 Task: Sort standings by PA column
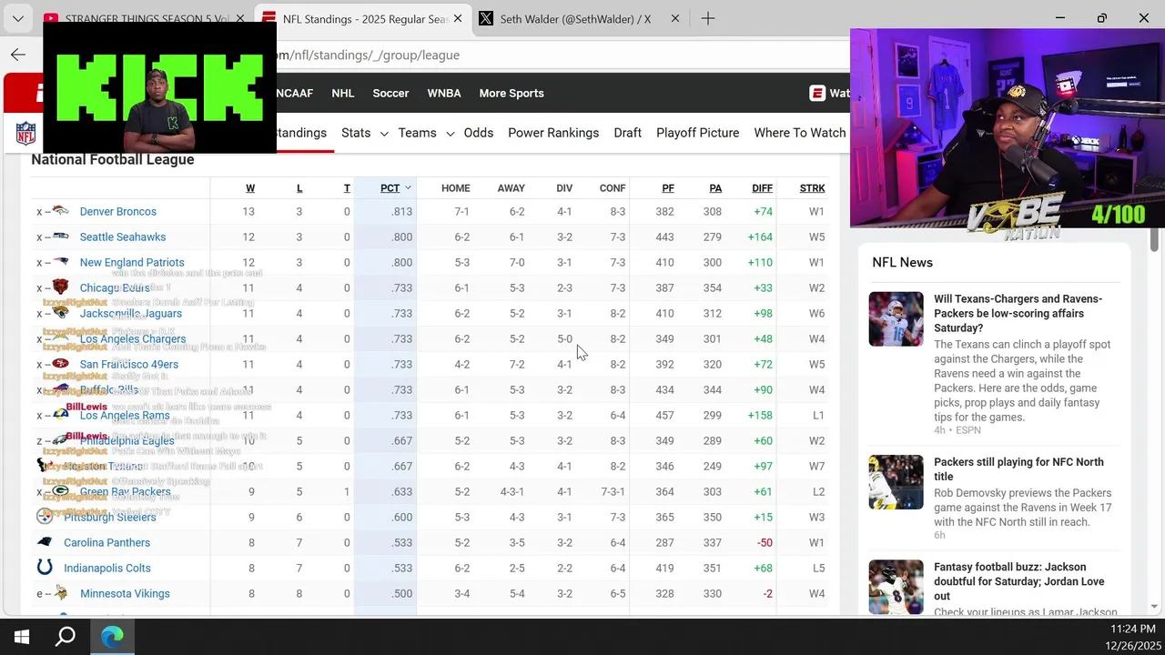coord(715,188)
